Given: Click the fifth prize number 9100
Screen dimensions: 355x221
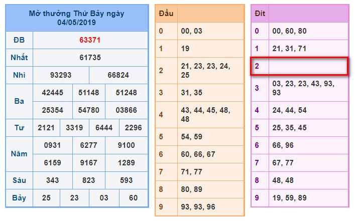Looking at the screenshot, I should (126, 145).
